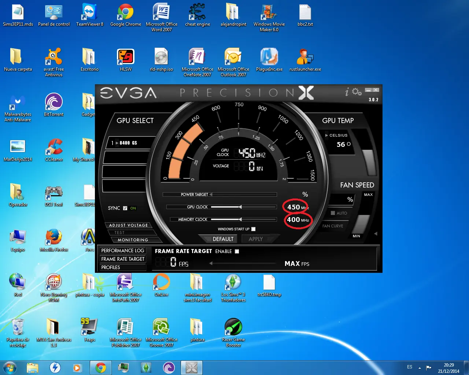Open the Precision X info icon

click(x=347, y=92)
